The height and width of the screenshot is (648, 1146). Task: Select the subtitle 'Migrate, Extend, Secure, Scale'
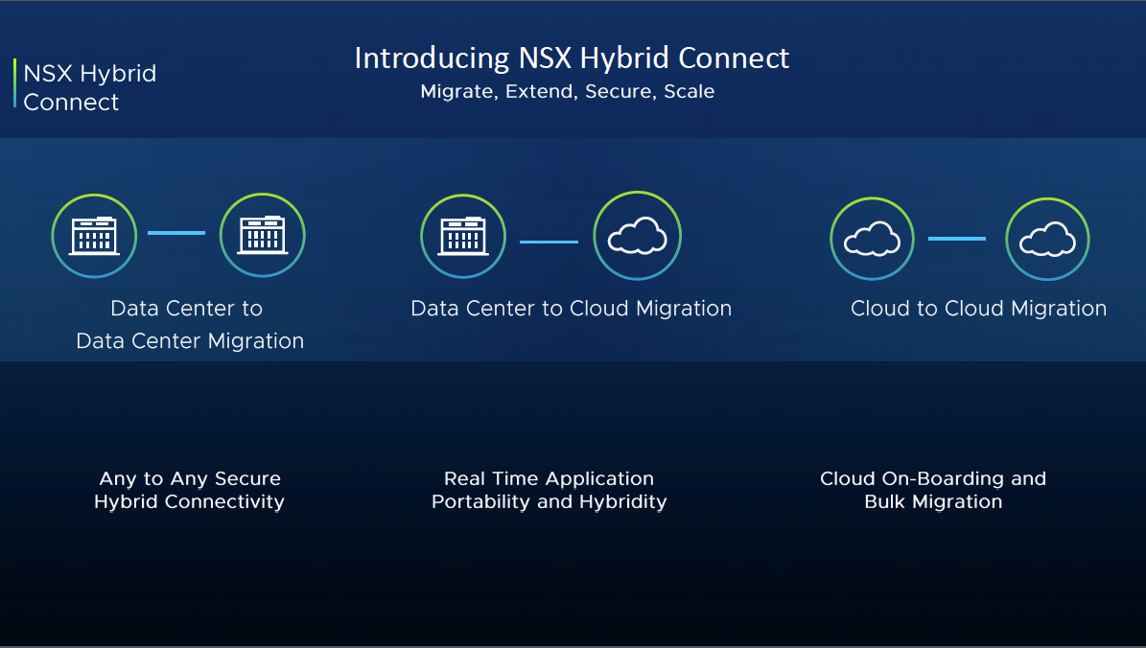[x=567, y=91]
